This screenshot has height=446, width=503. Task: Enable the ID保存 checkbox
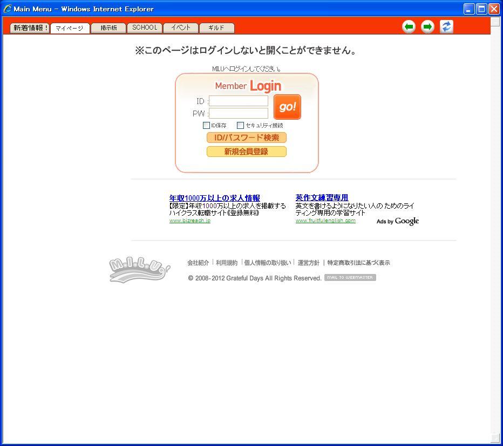[206, 125]
